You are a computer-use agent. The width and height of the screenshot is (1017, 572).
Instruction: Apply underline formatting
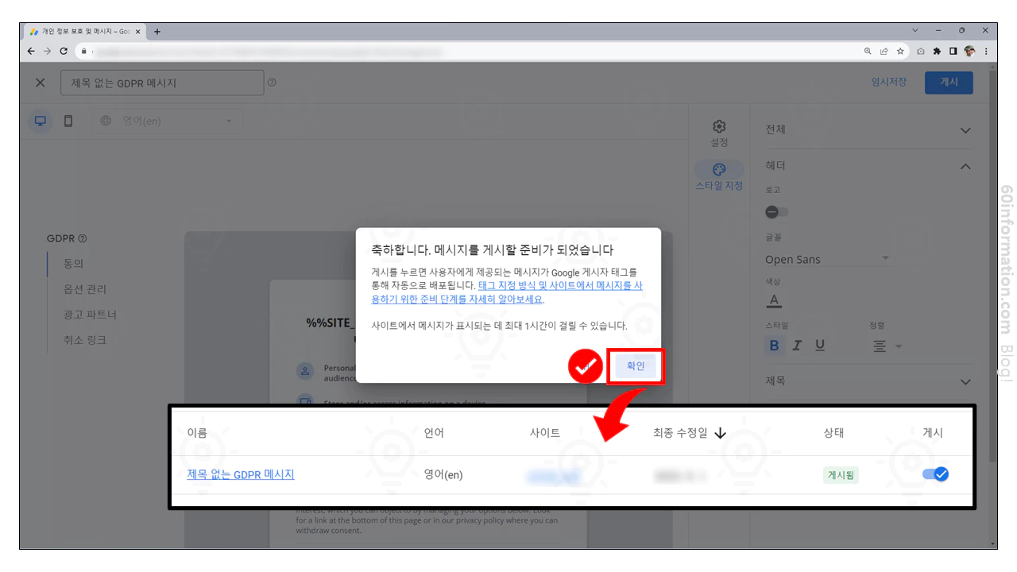click(820, 345)
